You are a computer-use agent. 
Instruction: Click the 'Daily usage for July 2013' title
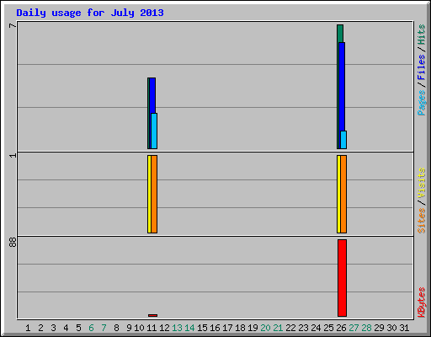[x=90, y=13]
